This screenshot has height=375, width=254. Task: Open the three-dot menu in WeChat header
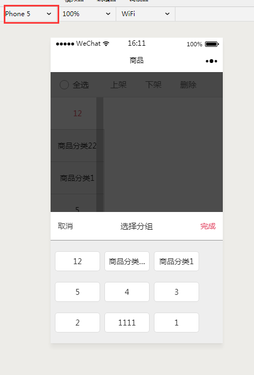click(211, 61)
